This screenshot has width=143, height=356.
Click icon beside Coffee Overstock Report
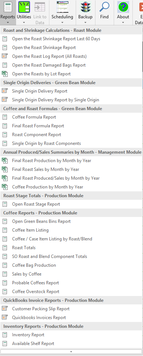[5, 292]
